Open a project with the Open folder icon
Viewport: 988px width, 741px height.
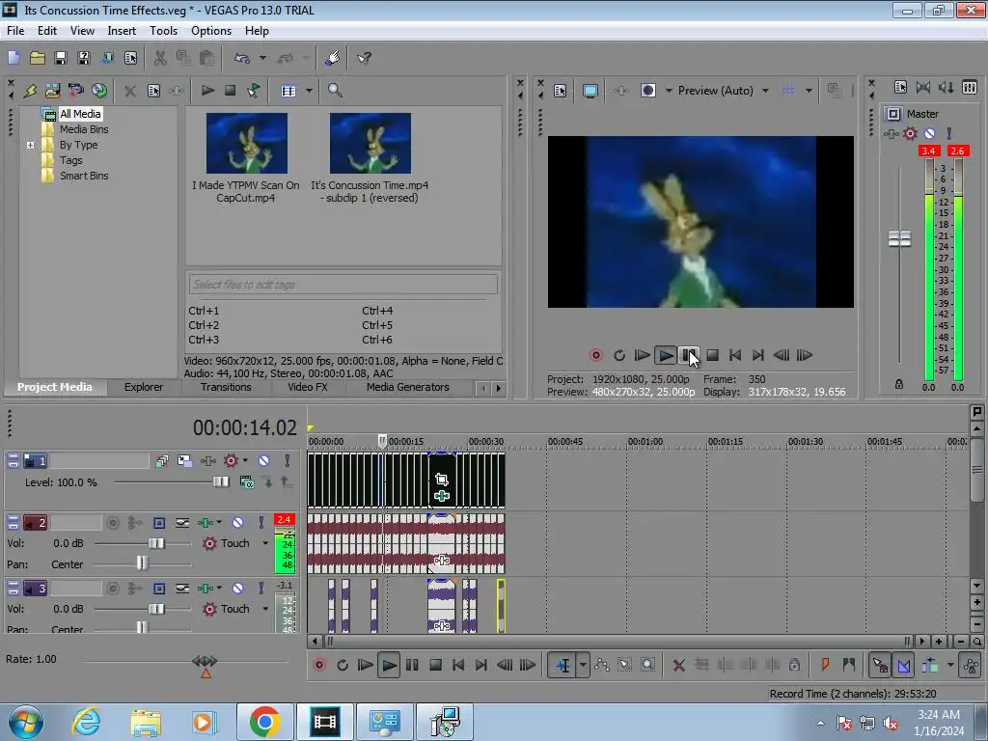pos(38,58)
